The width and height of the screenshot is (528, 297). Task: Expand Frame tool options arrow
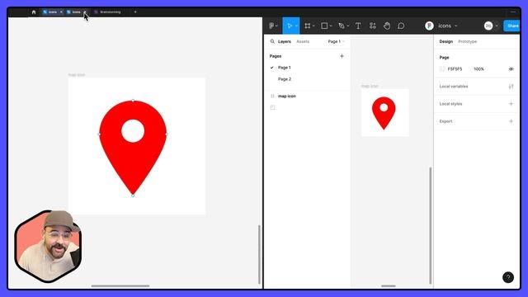313,26
